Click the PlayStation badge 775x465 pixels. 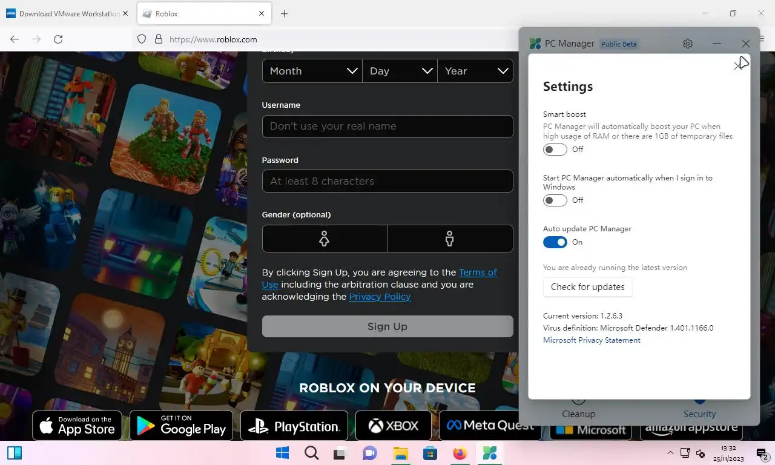click(x=294, y=426)
